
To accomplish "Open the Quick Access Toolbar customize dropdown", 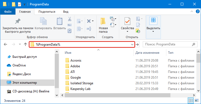I will click(x=24, y=5).
